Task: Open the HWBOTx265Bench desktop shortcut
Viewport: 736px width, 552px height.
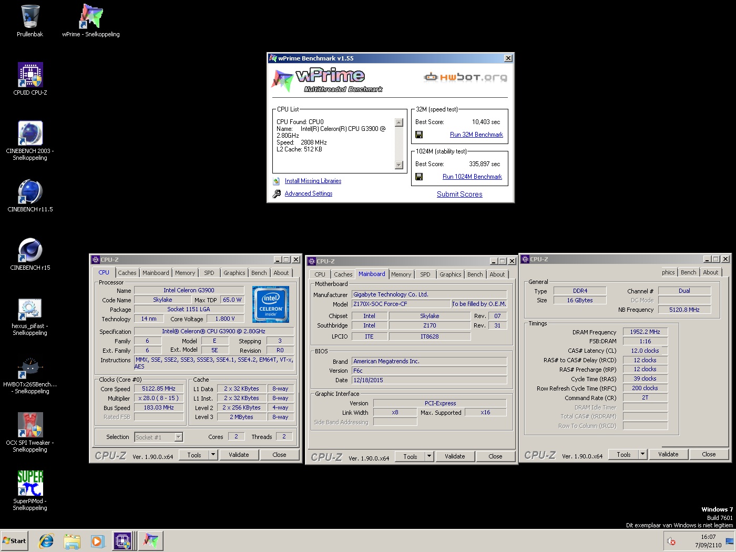Action: tap(30, 366)
